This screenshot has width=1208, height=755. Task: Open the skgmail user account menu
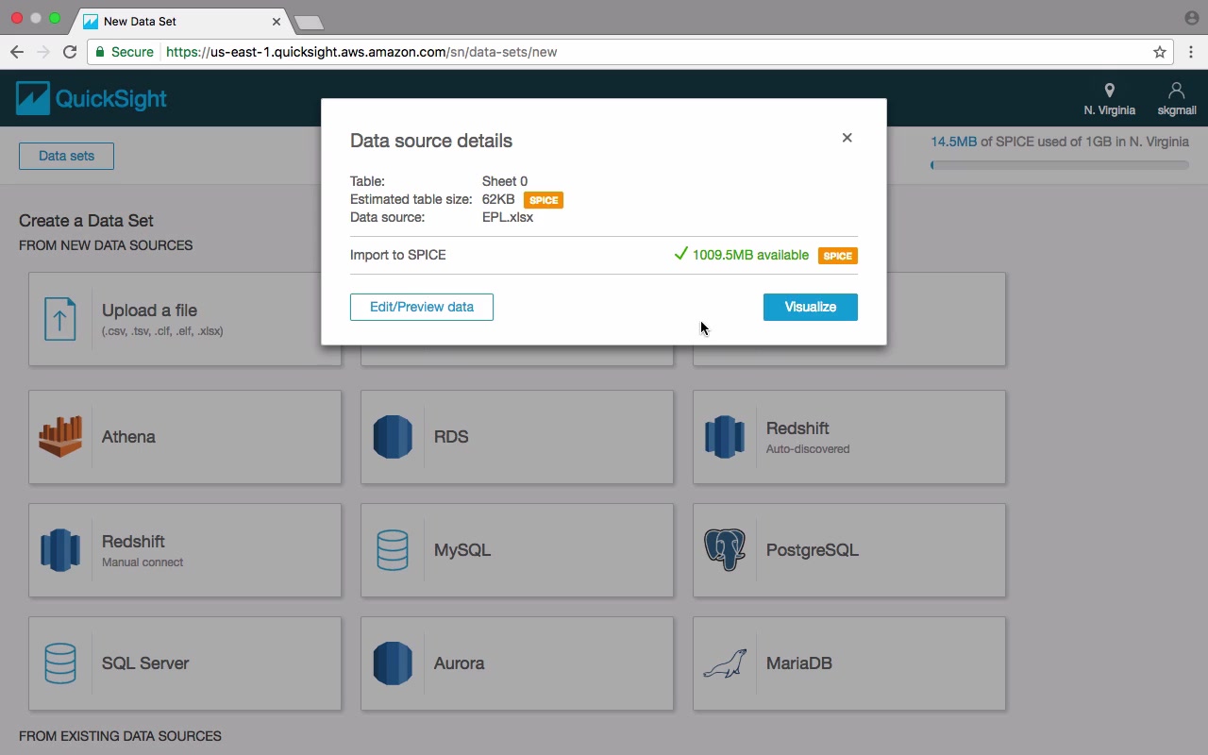point(1177,99)
